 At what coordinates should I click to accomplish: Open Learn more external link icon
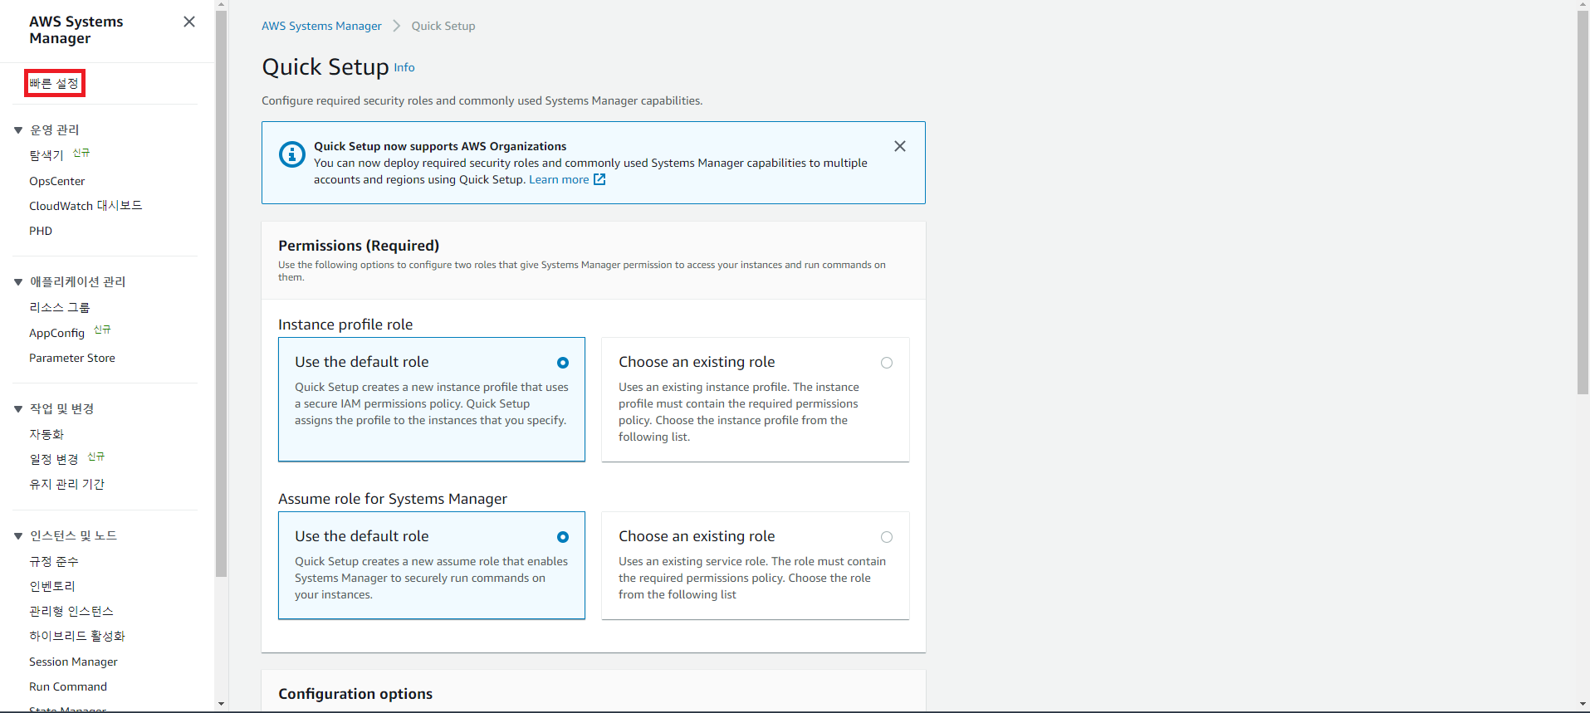(599, 179)
